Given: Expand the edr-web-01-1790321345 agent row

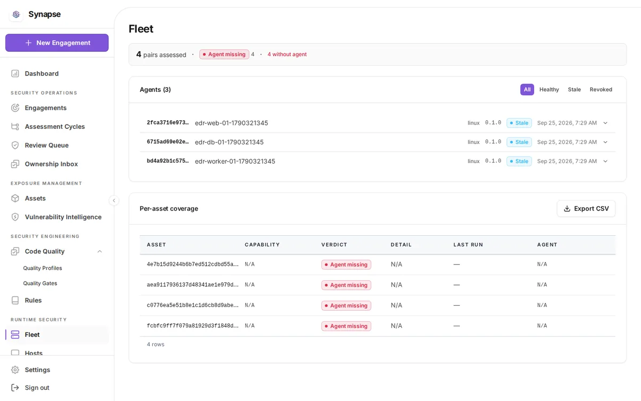Looking at the screenshot, I should [x=605, y=123].
